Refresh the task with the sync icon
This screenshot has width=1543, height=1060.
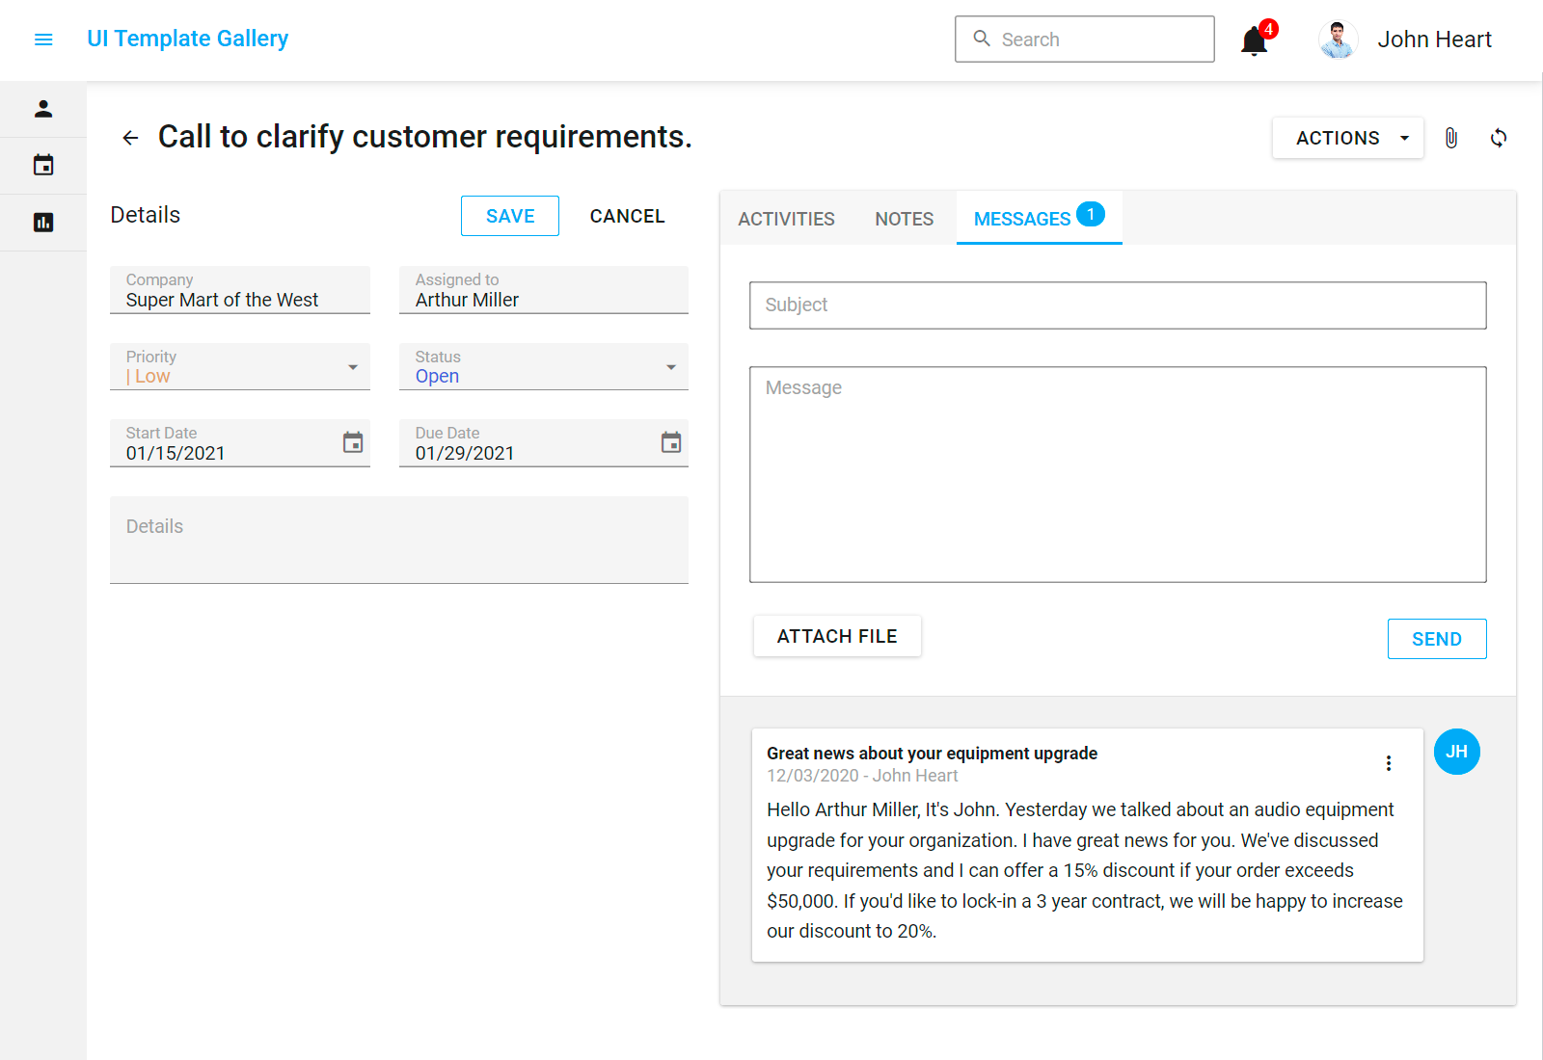point(1498,138)
